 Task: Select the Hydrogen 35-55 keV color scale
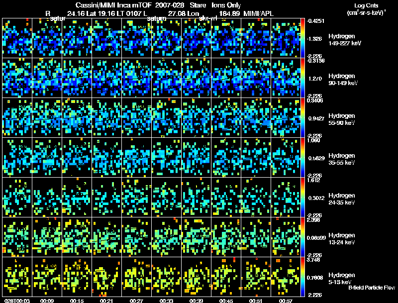(x=302, y=157)
